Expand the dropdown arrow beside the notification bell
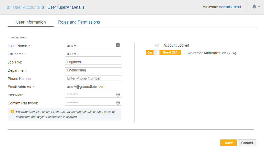Screen dimensions: 264x150 pos(259,7)
